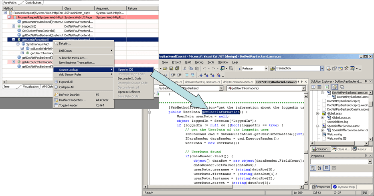Open the Release configuration dropdown

click(x=266, y=68)
